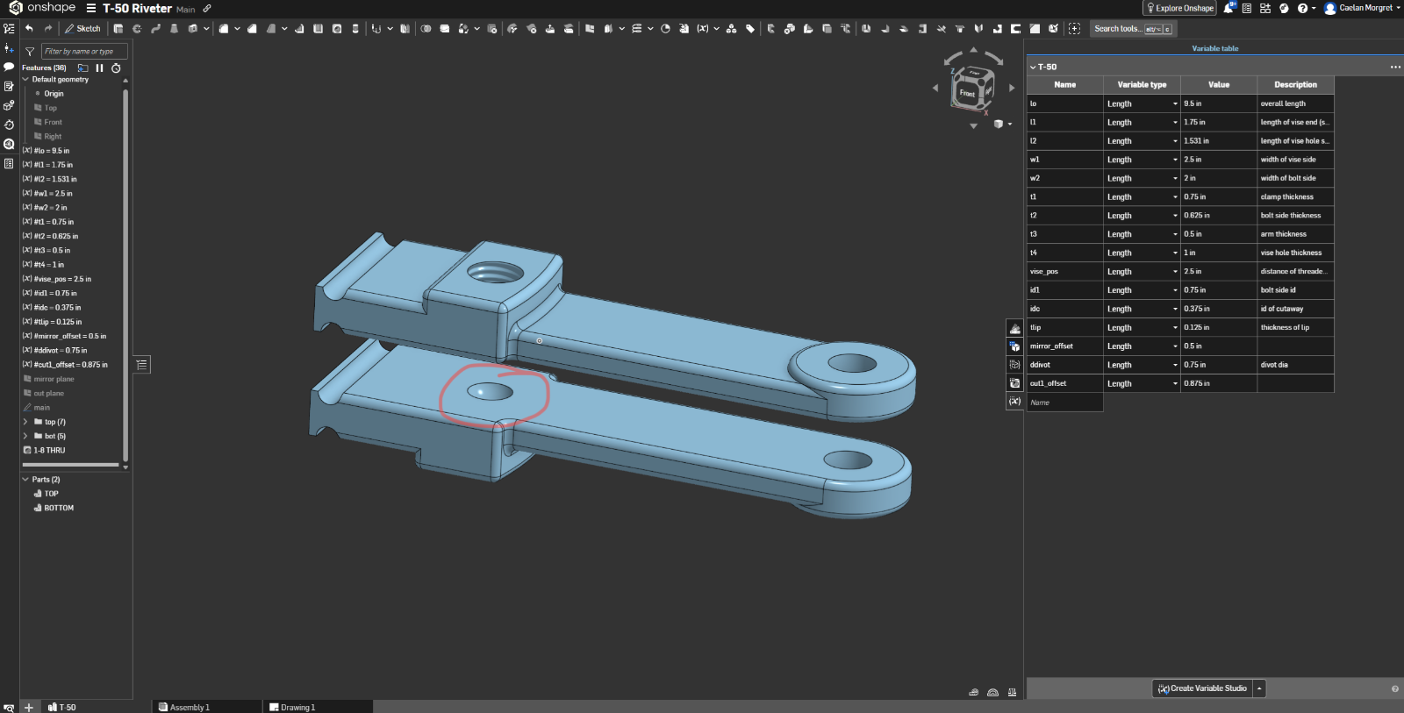Expand the top (7) folder

point(25,422)
